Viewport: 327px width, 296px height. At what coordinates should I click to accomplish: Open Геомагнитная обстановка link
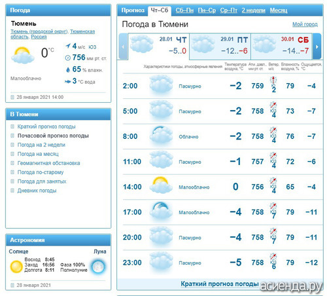tap(48, 163)
